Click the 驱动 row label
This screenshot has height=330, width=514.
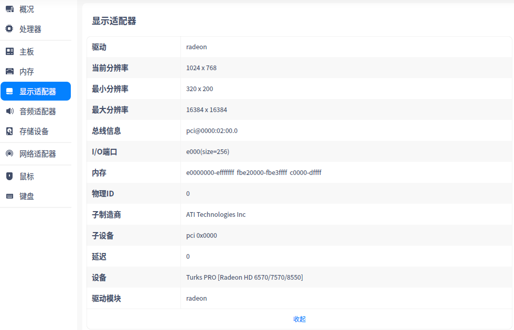pyautogui.click(x=99, y=47)
